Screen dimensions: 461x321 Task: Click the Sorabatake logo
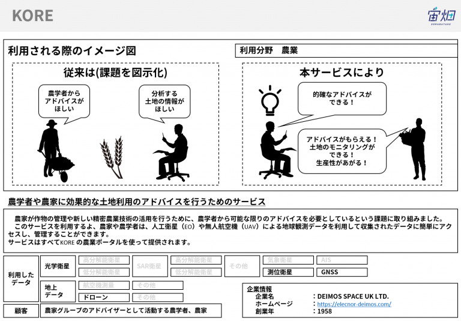click(442, 16)
